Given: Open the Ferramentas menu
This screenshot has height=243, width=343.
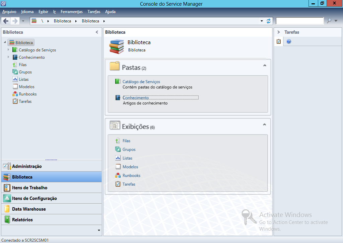Looking at the screenshot, I should pyautogui.click(x=72, y=12).
